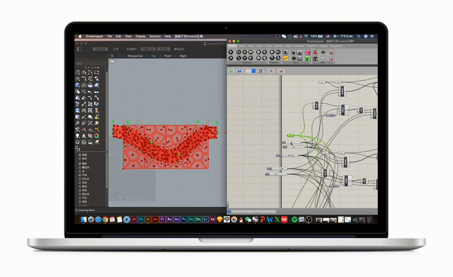
Task: Select the X-marked Point parameter in Grasshopper
Action: click(x=231, y=52)
